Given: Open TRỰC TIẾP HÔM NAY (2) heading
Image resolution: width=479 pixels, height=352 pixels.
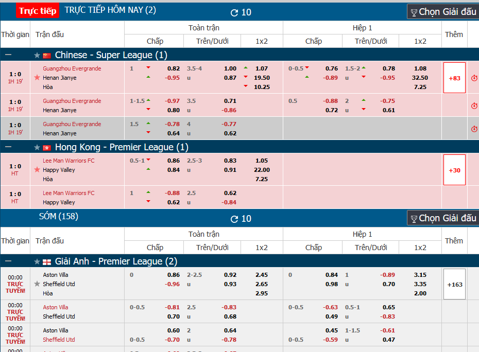Looking at the screenshot, I should click(110, 10).
